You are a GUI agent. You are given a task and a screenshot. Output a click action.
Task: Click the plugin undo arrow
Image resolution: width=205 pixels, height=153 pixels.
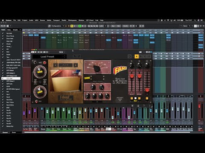tap(75, 57)
